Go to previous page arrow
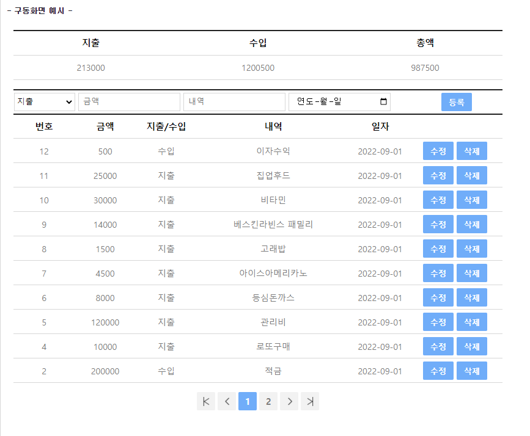 pos(227,401)
